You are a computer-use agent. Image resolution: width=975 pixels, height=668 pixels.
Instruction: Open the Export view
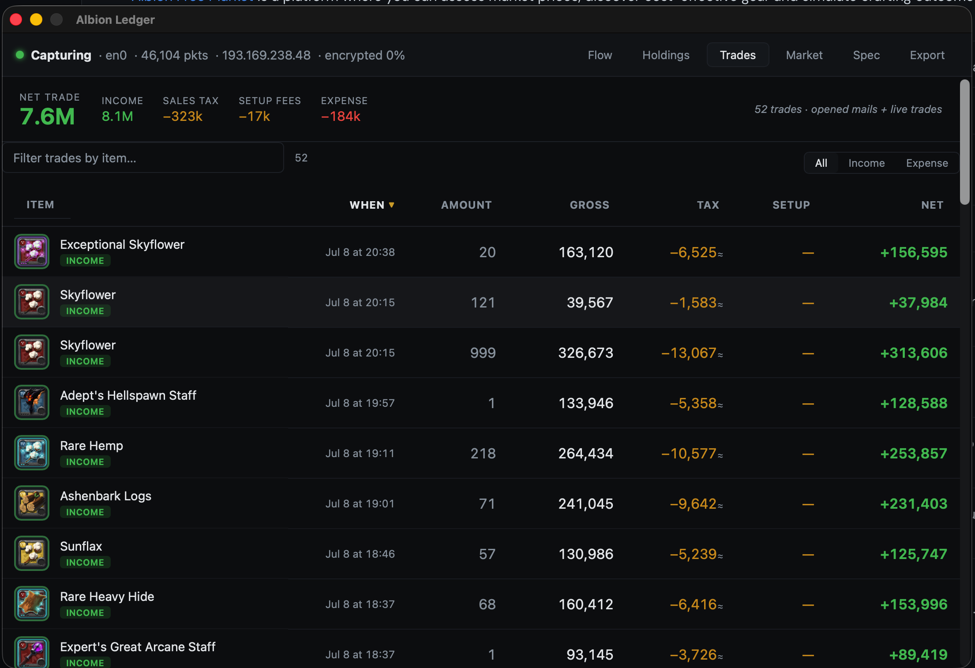tap(927, 55)
